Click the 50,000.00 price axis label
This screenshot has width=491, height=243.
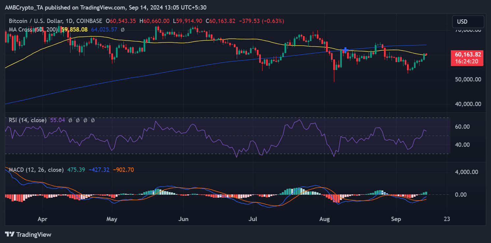click(468, 79)
